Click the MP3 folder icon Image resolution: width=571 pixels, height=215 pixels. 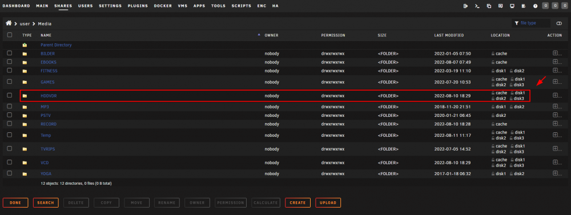25,107
